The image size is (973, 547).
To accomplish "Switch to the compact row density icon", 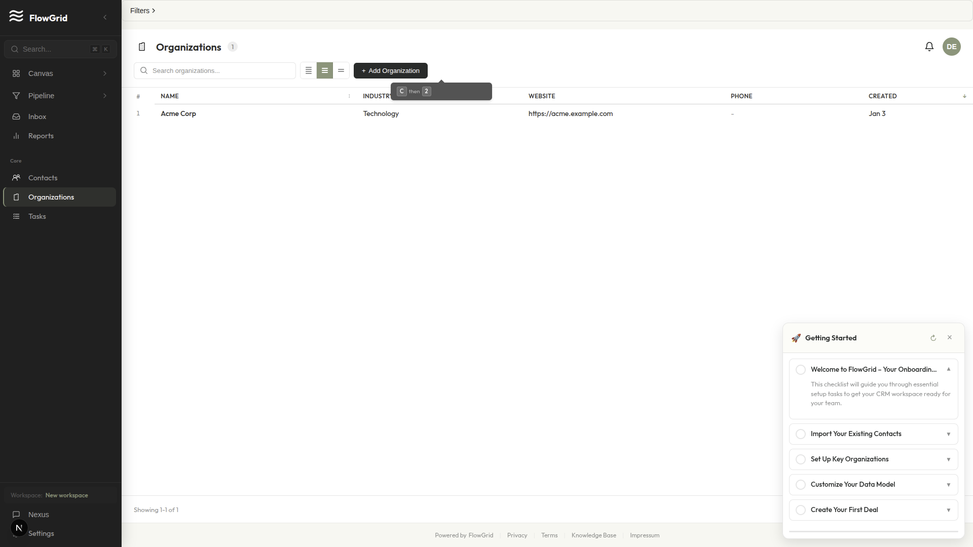I will pyautogui.click(x=308, y=70).
